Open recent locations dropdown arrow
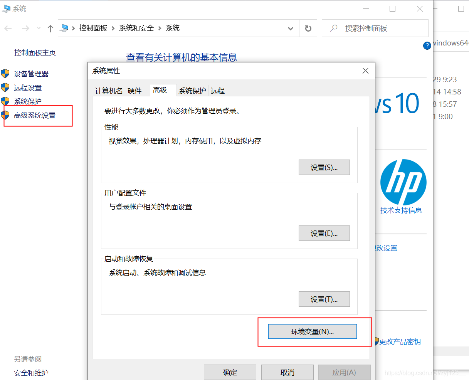Screen dimensions: 469x380 pos(39,28)
